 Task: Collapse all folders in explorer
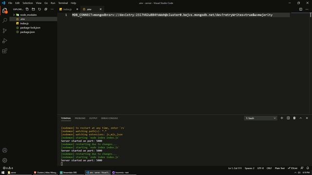tap(46, 9)
